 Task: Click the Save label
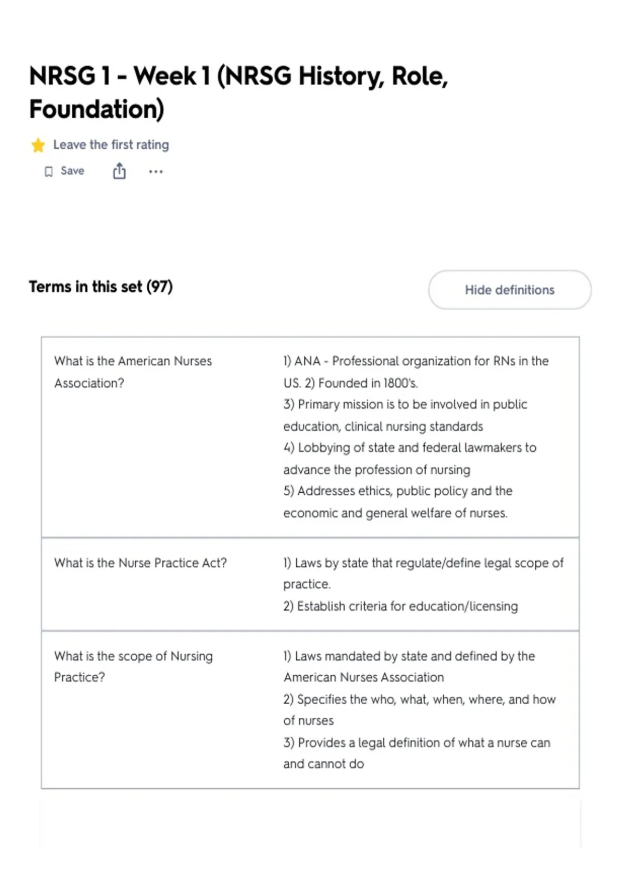click(x=72, y=171)
